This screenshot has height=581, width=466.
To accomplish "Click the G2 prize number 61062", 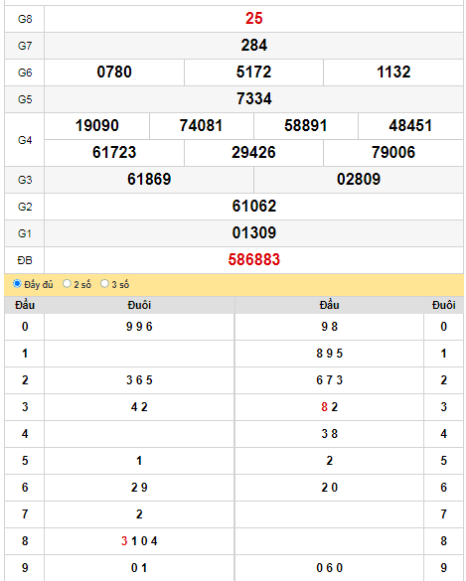I will pos(254,206).
